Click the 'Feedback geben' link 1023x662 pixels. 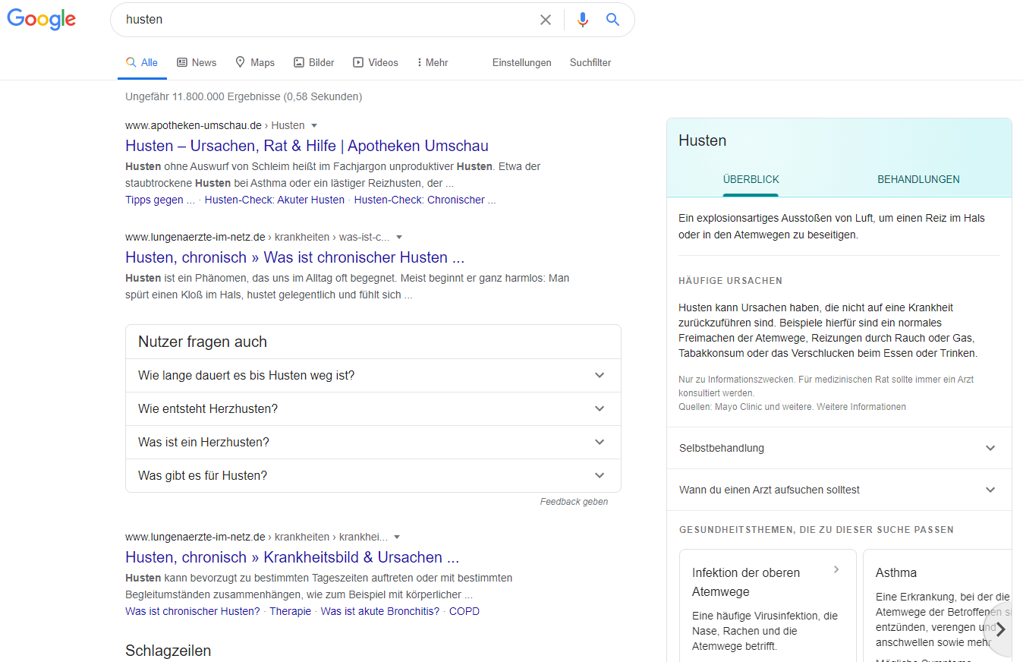click(x=574, y=501)
